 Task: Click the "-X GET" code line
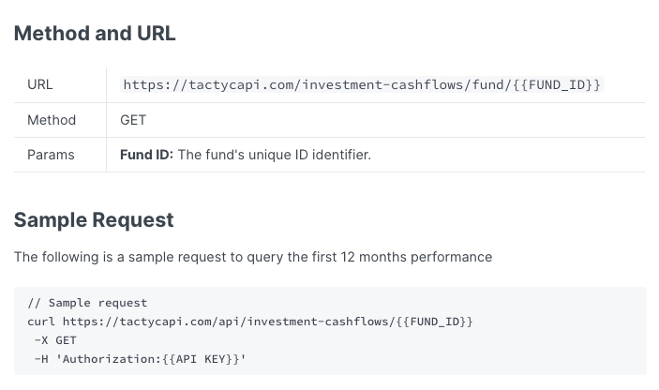click(x=55, y=340)
